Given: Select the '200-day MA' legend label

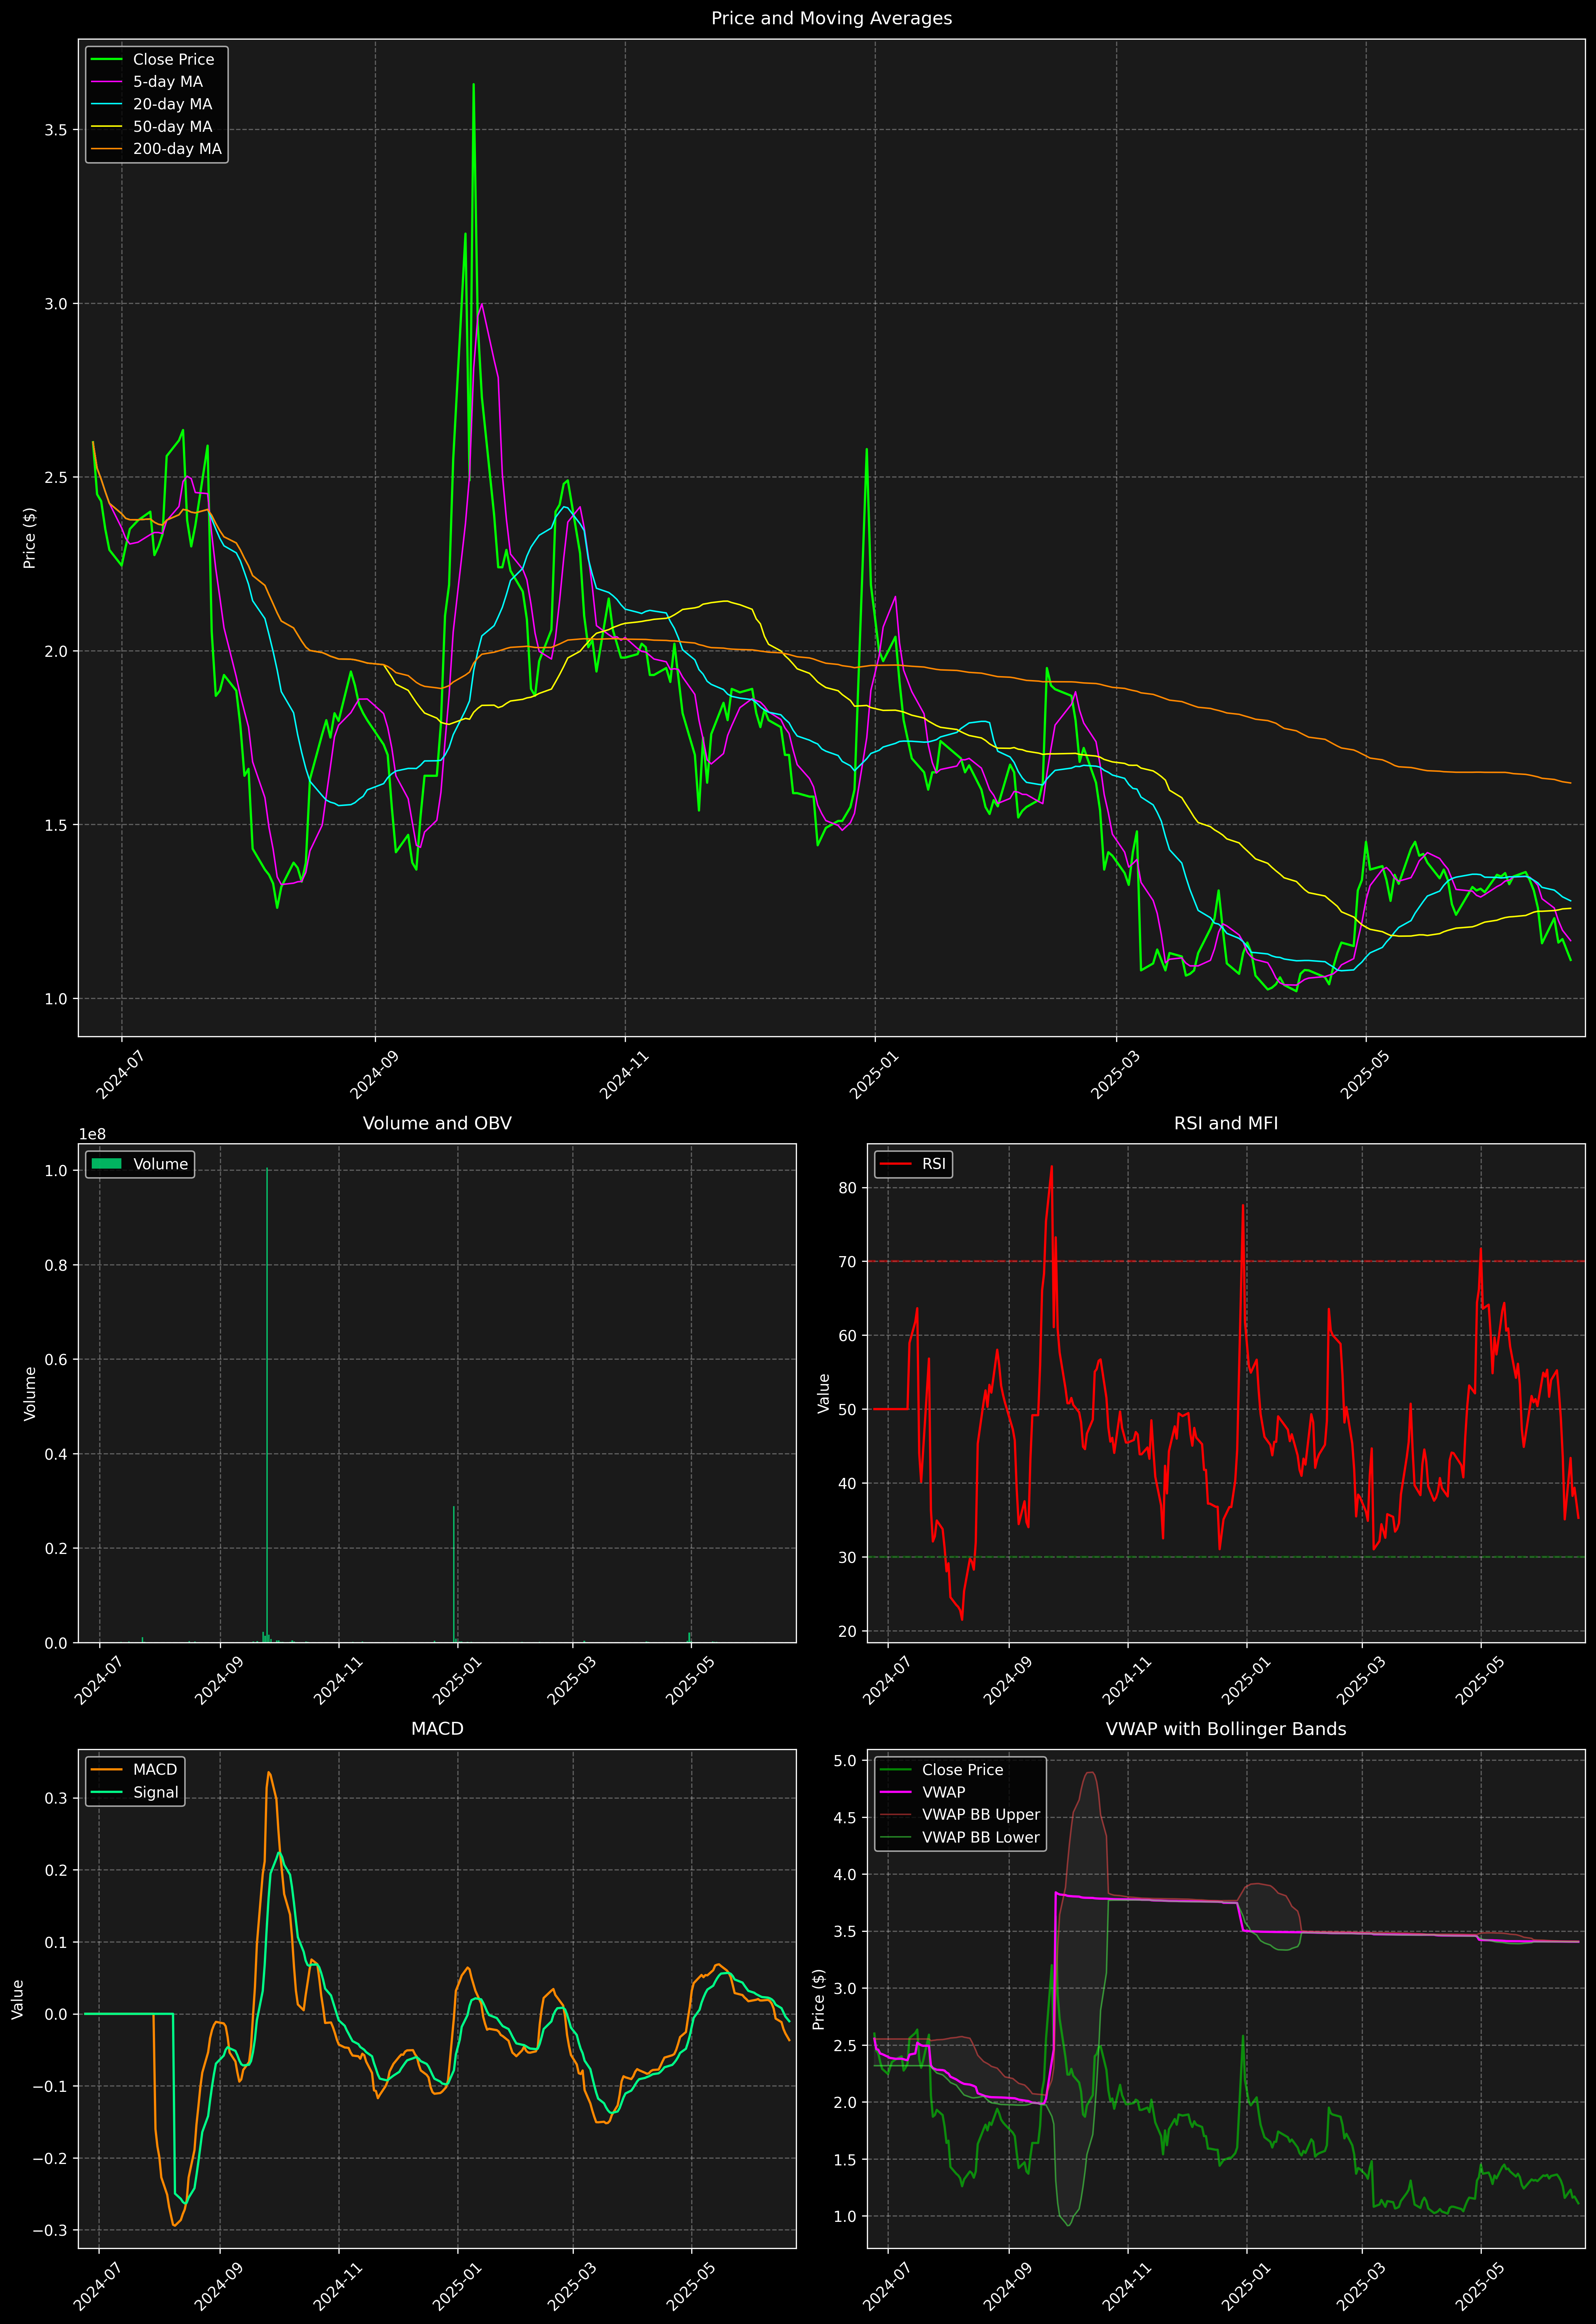Looking at the screenshot, I should pyautogui.click(x=177, y=149).
